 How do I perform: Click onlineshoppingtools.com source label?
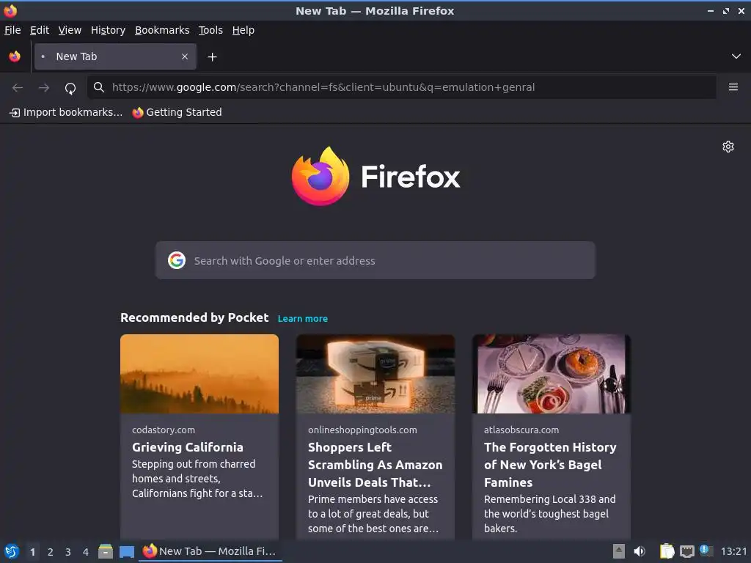click(362, 430)
